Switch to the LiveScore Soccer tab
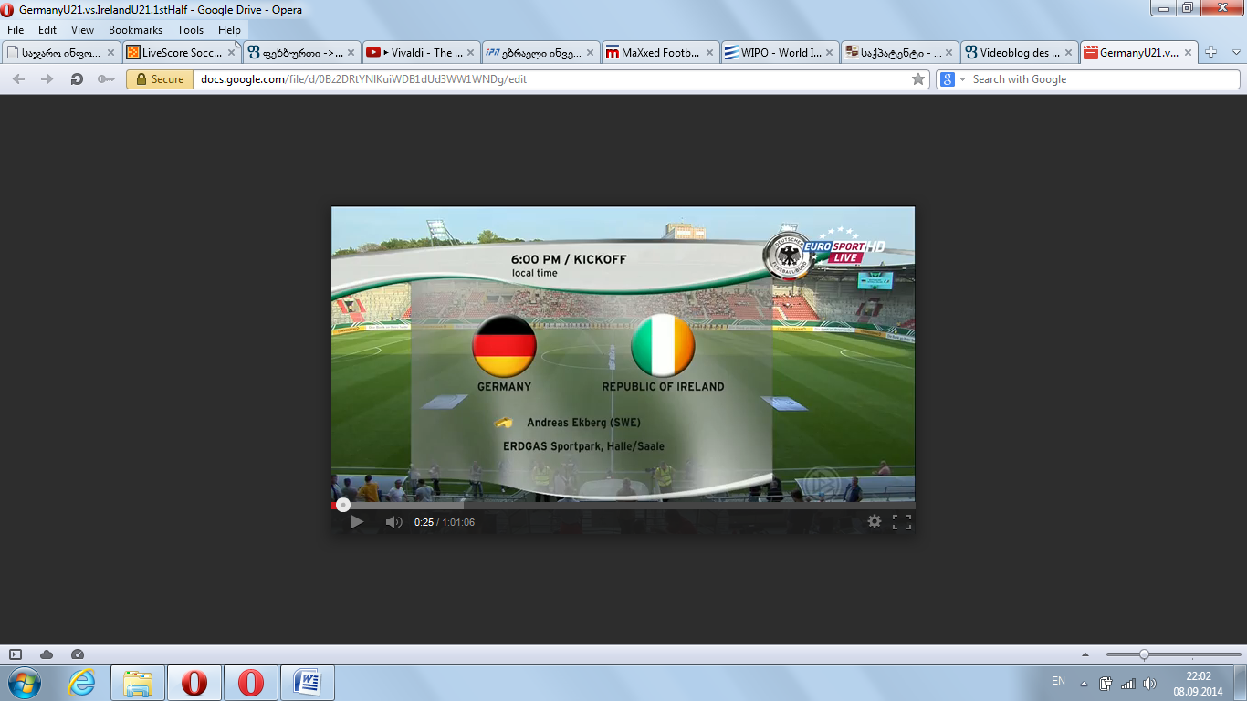Image resolution: width=1247 pixels, height=701 pixels. pyautogui.click(x=181, y=53)
